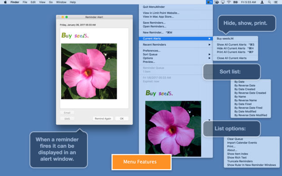Click the Email button in Reminder Alert
The width and height of the screenshot is (282, 176).
67,113
